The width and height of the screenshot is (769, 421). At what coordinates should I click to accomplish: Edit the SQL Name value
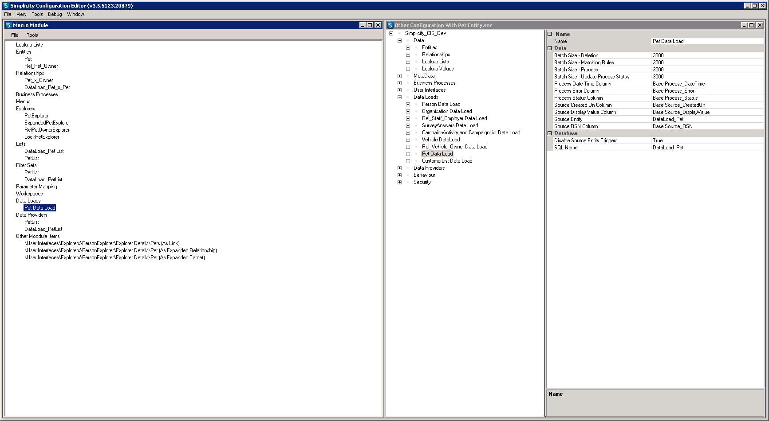pos(707,148)
